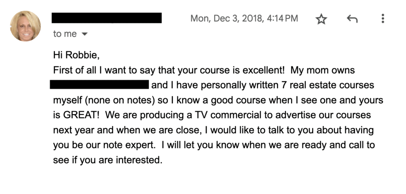This screenshot has height=194, width=406.
Task: Star this email message
Action: [321, 19]
